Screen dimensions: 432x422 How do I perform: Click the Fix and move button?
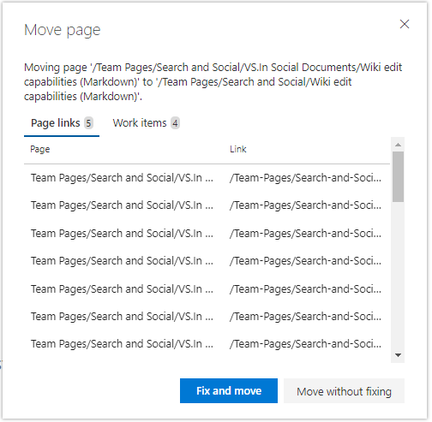229,390
